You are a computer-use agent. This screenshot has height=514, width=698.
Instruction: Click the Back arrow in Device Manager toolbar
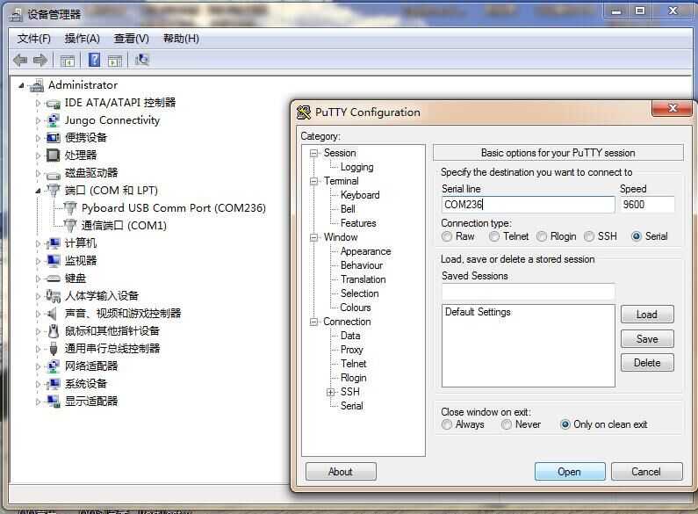[20, 60]
